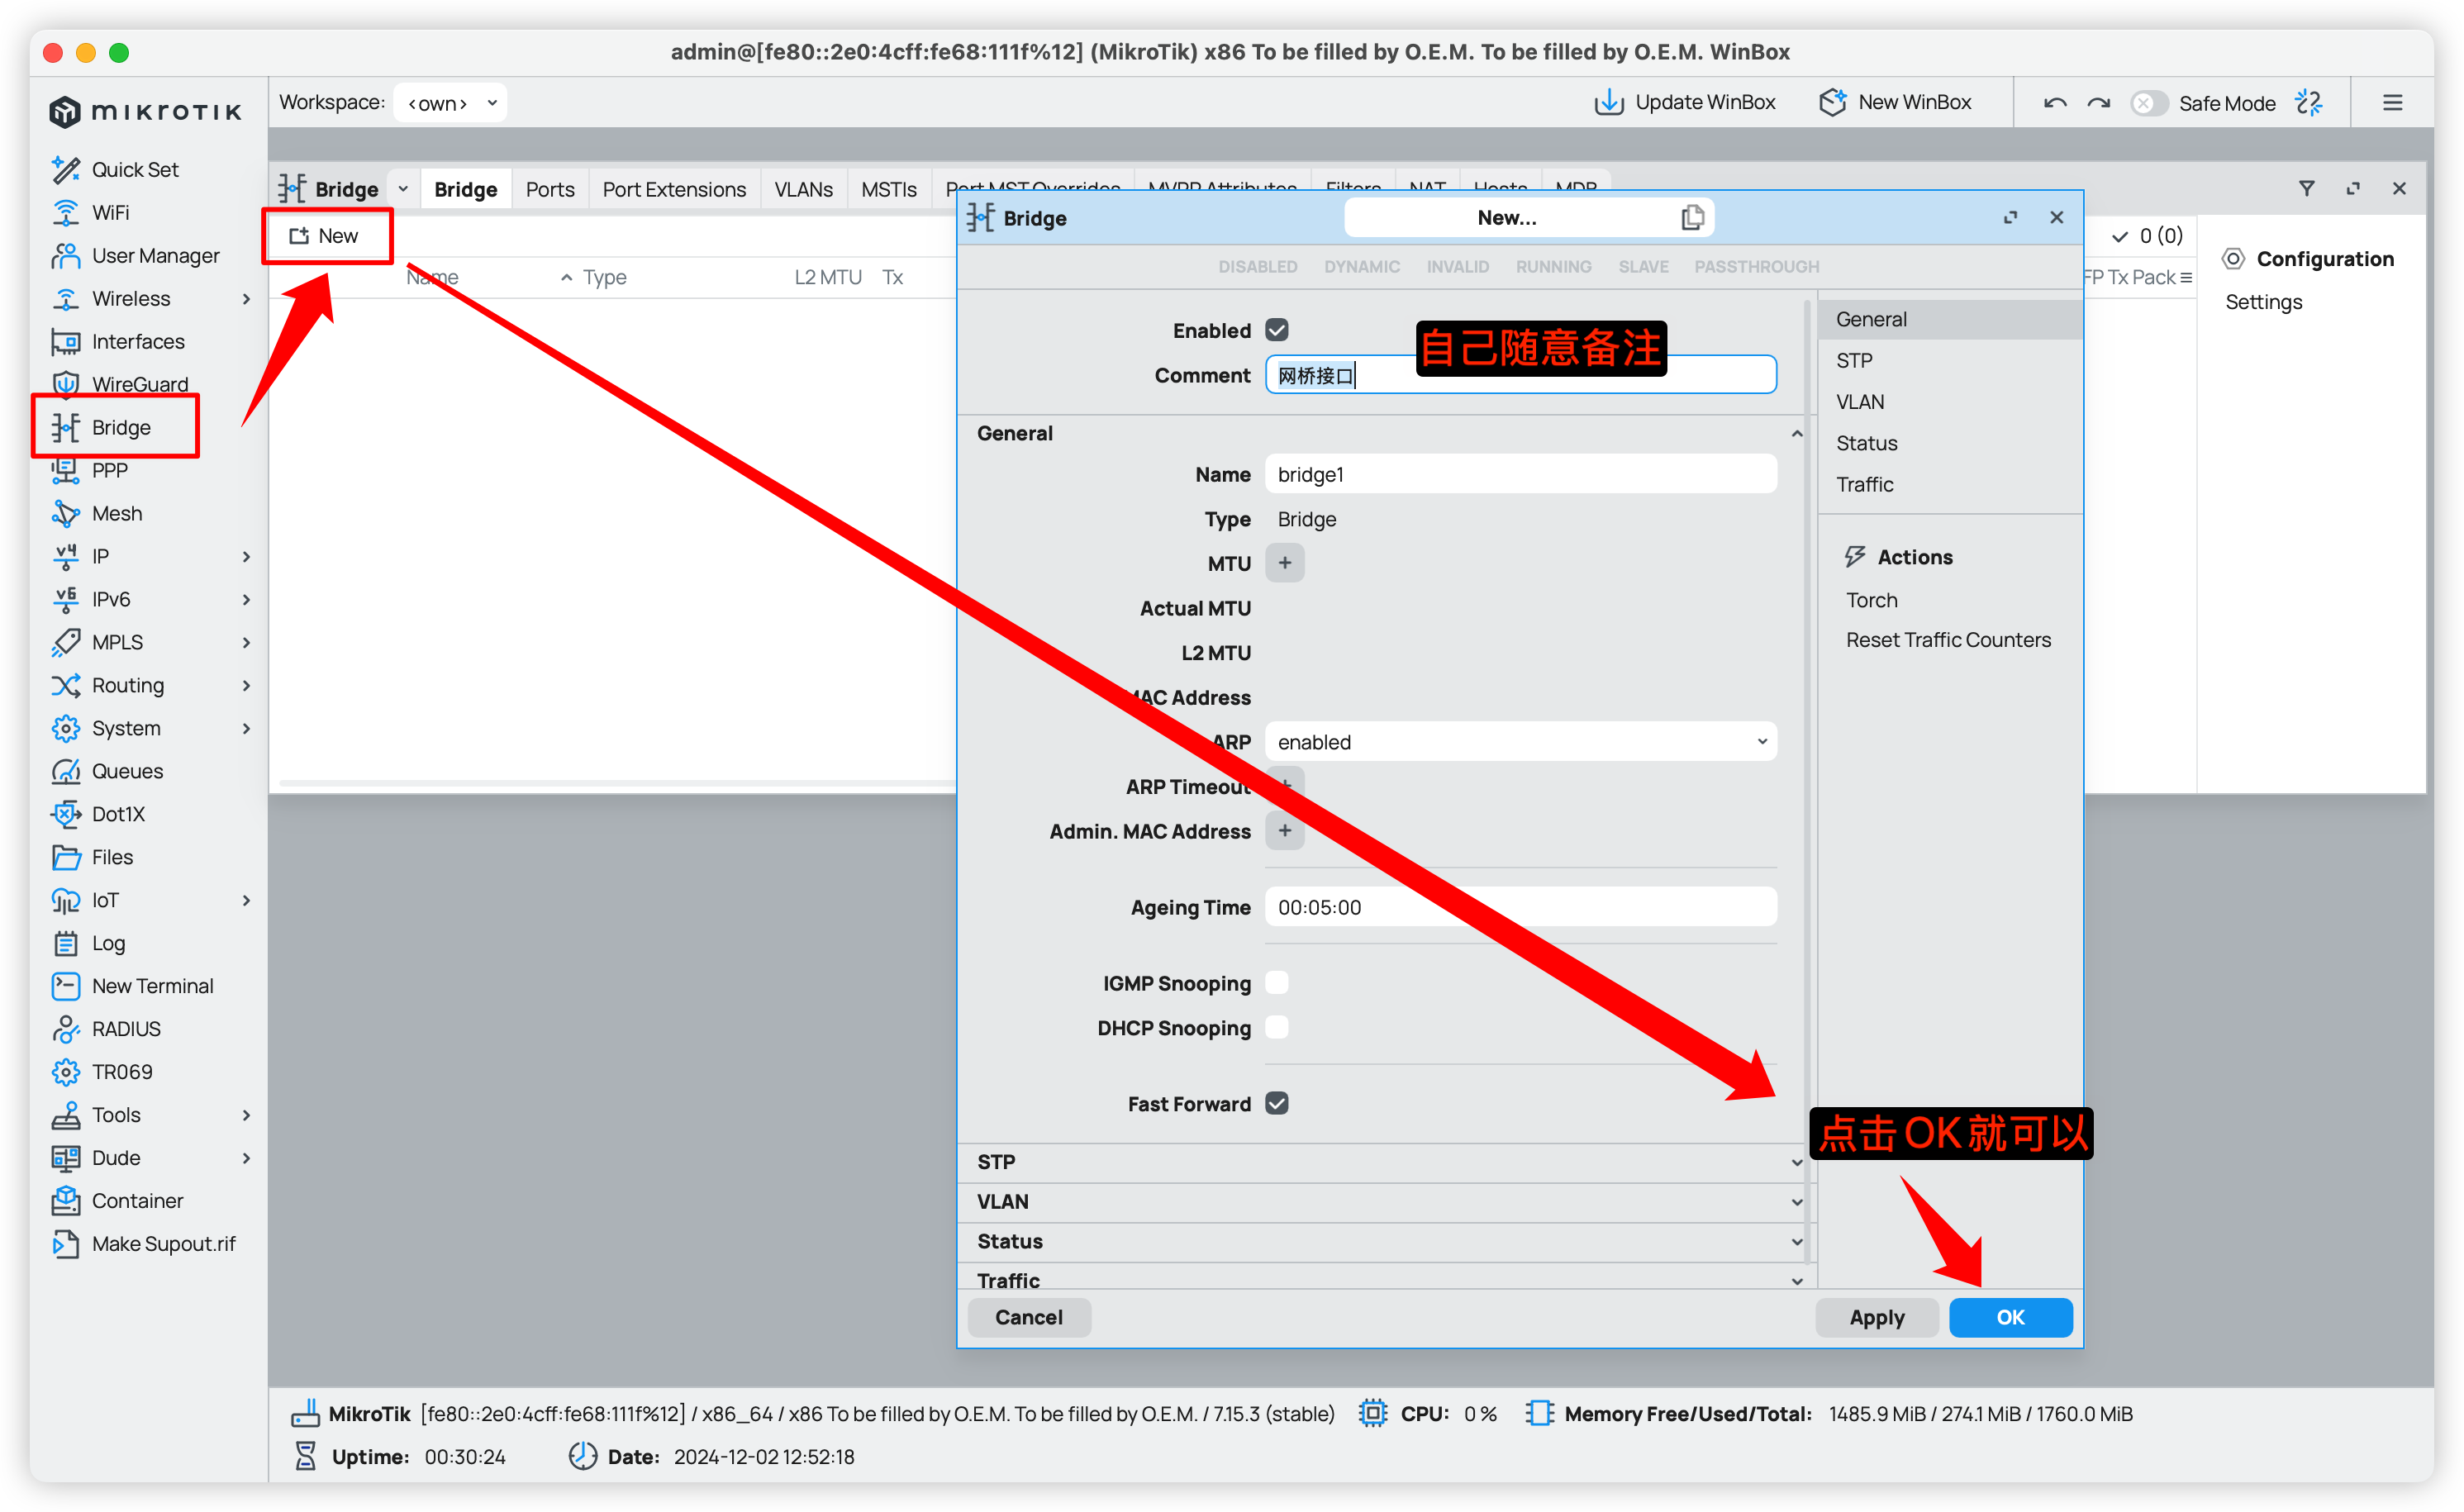The image size is (2464, 1512).
Task: Open the Interfaces section icon
Action: click(66, 341)
